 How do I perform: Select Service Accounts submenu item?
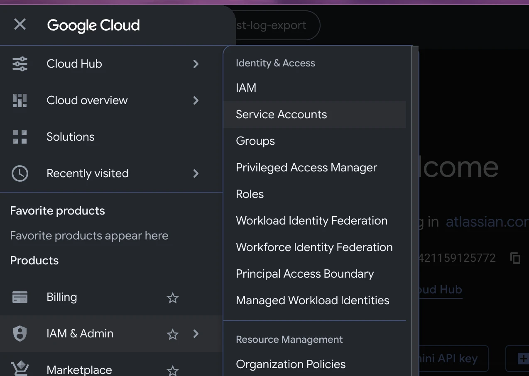(315, 115)
